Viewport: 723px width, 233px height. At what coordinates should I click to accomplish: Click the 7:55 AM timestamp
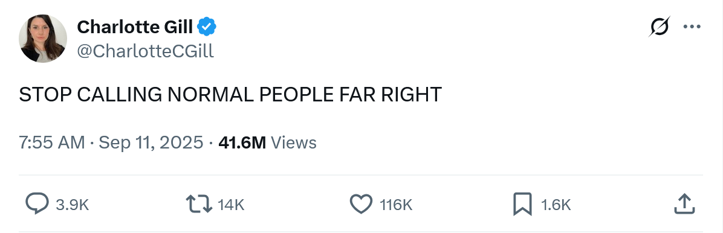click(x=51, y=142)
